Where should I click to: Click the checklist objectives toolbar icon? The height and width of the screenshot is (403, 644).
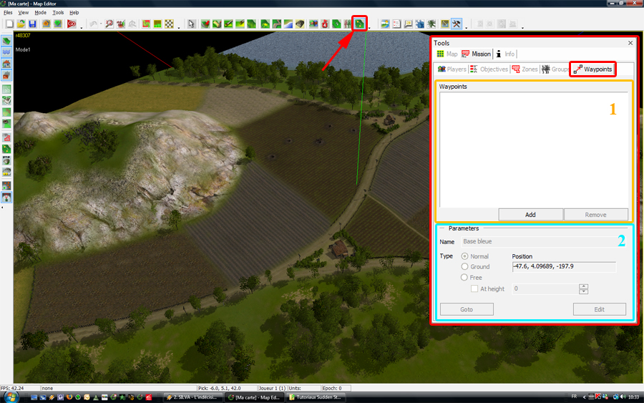[x=396, y=24]
